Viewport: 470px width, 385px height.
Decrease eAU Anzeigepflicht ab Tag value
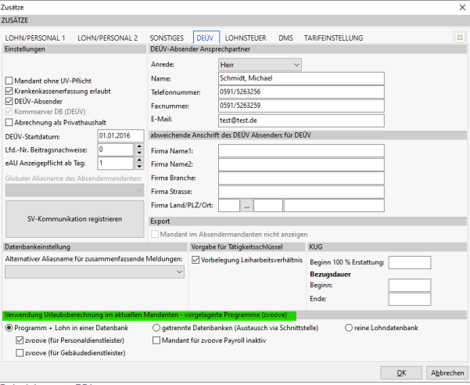coord(139,167)
